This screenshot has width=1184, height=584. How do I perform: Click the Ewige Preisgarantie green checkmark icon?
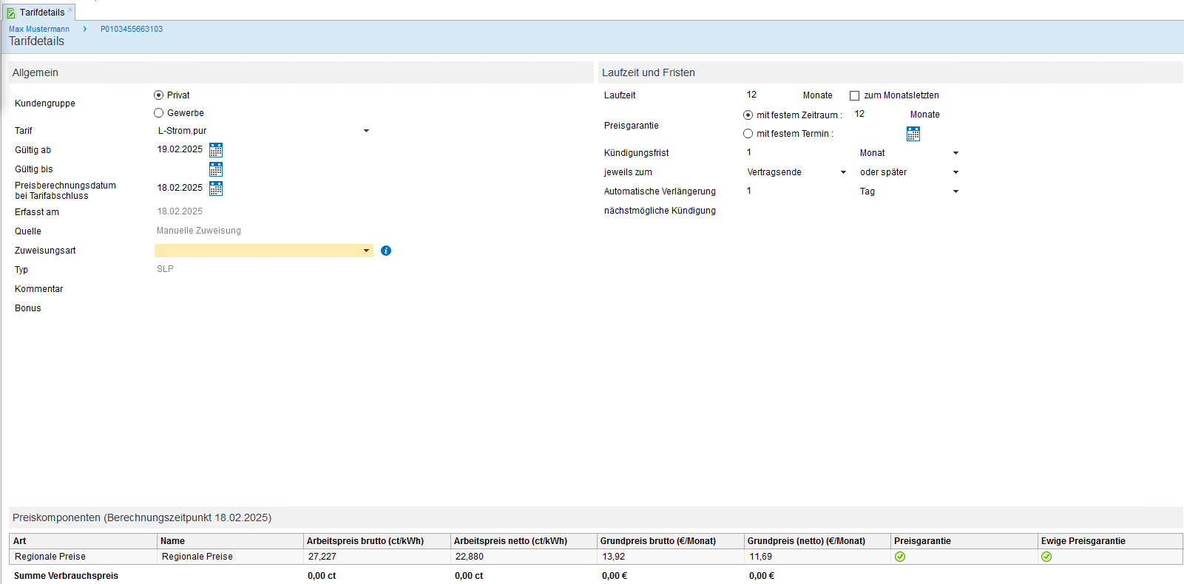(x=1046, y=557)
